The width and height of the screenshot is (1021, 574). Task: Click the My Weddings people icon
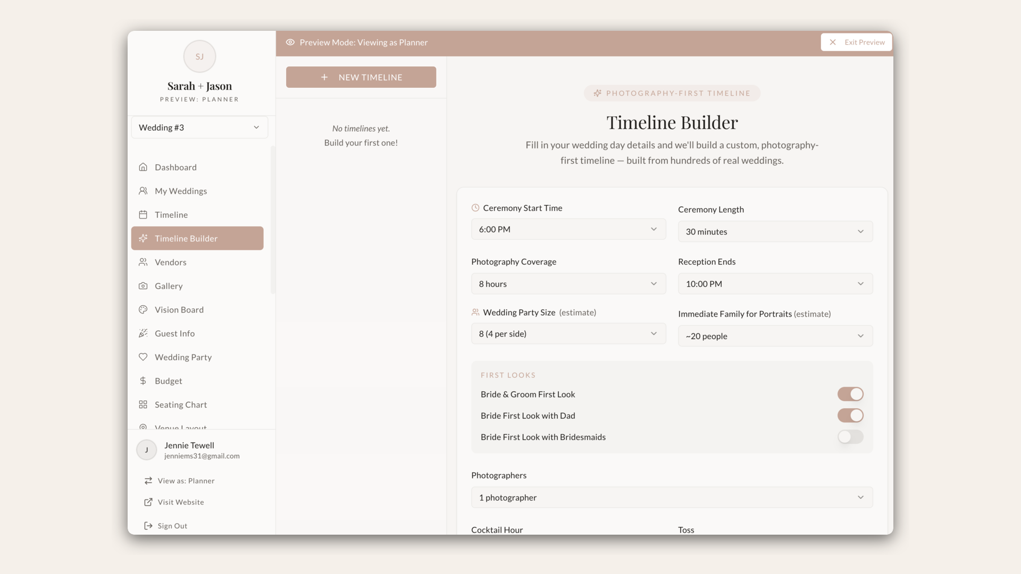(143, 191)
